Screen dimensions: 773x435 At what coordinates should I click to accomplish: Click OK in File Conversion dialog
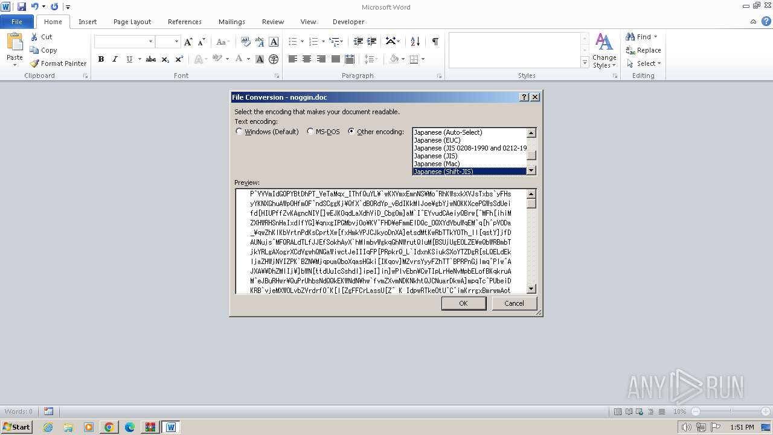pos(463,303)
